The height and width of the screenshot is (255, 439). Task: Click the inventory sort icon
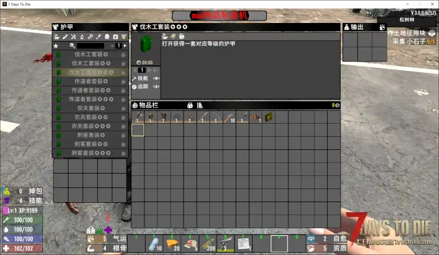coord(200,105)
